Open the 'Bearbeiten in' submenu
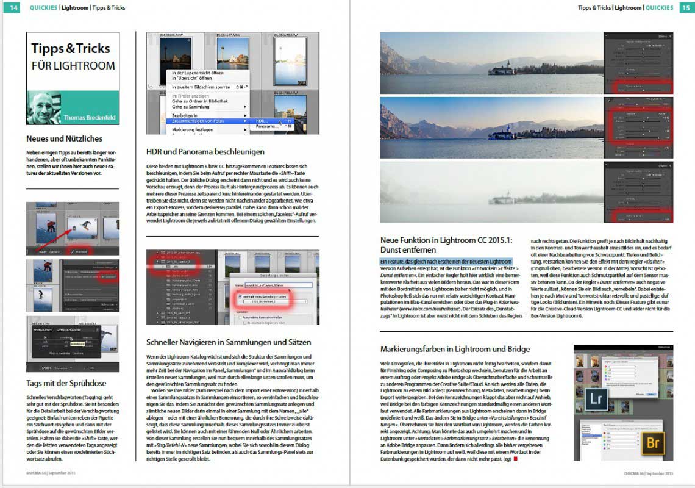The height and width of the screenshot is (488, 695). tap(208, 115)
